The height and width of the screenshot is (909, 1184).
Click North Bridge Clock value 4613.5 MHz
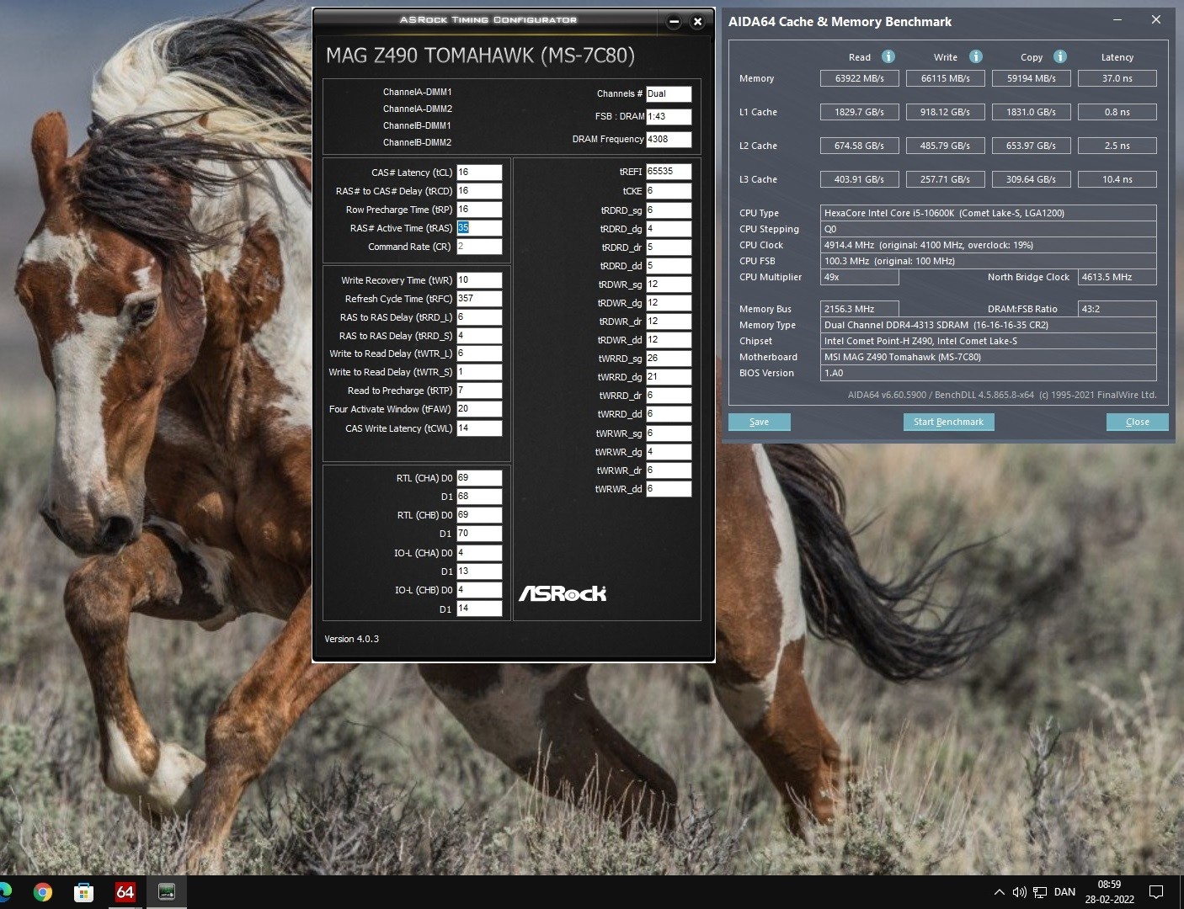[x=1117, y=277]
